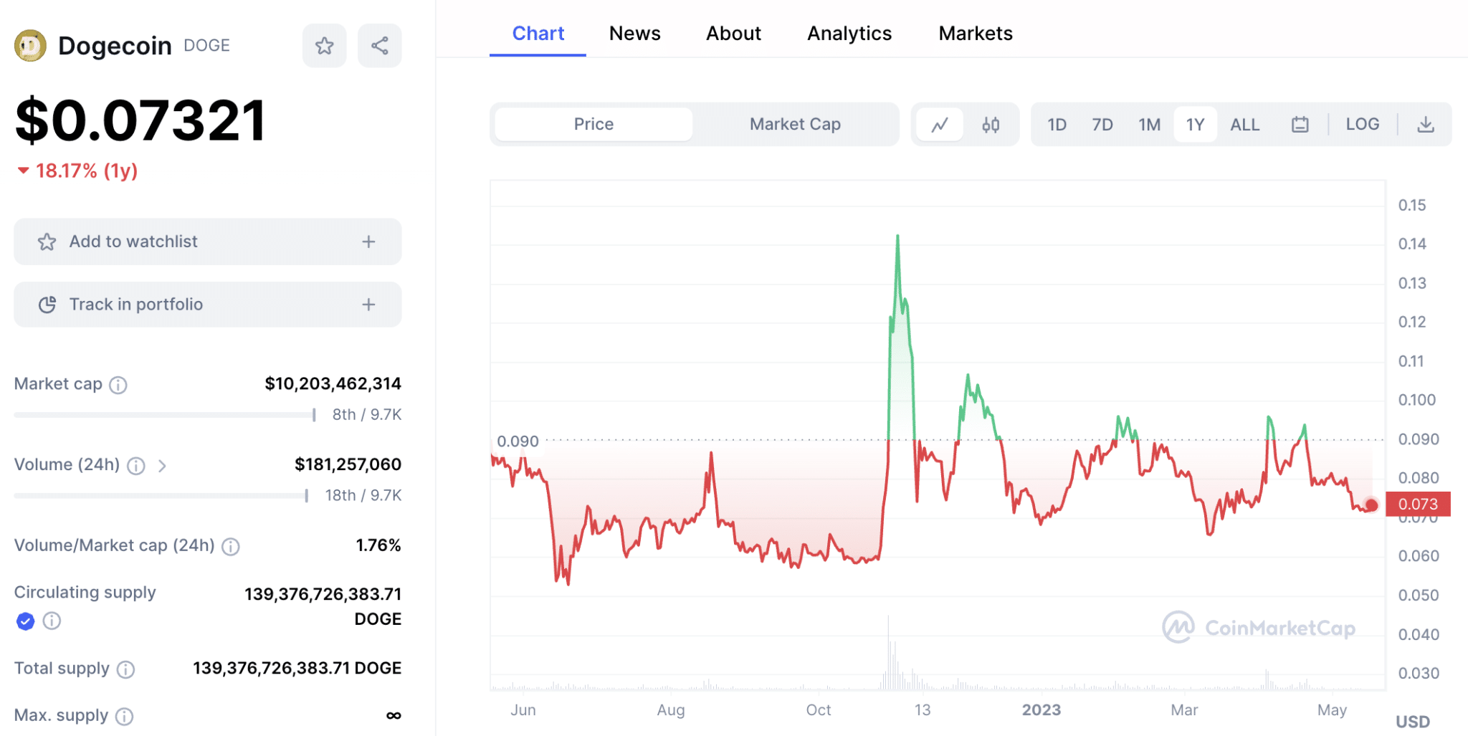Open Max. supply info icon

[x=125, y=717]
